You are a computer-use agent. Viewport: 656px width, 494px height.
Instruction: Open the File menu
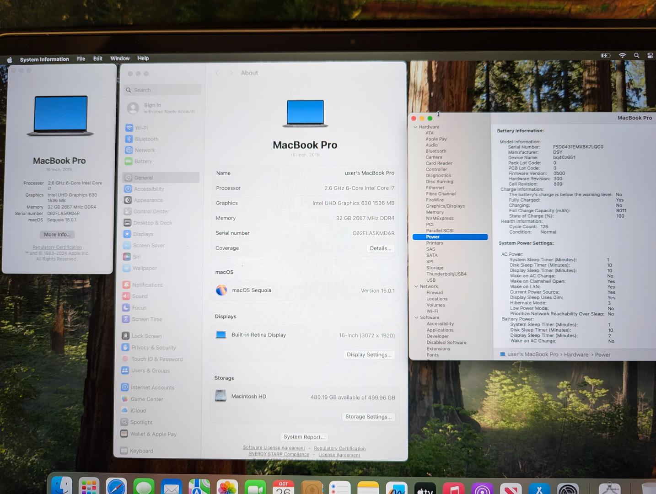(x=81, y=59)
